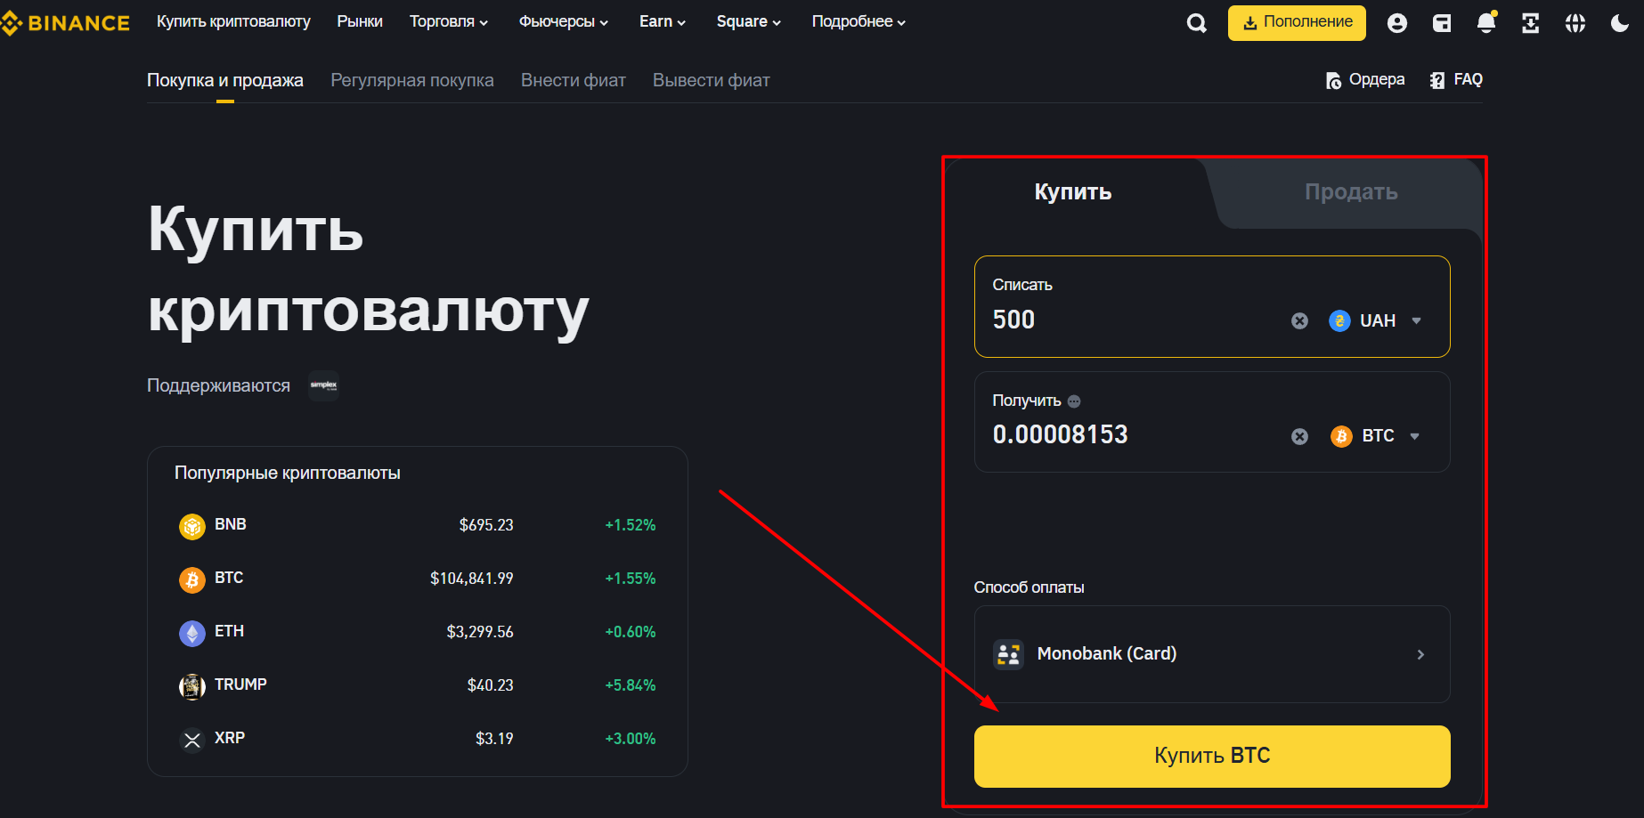Expand the Торговля menu
This screenshot has width=1644, height=818.
[449, 21]
